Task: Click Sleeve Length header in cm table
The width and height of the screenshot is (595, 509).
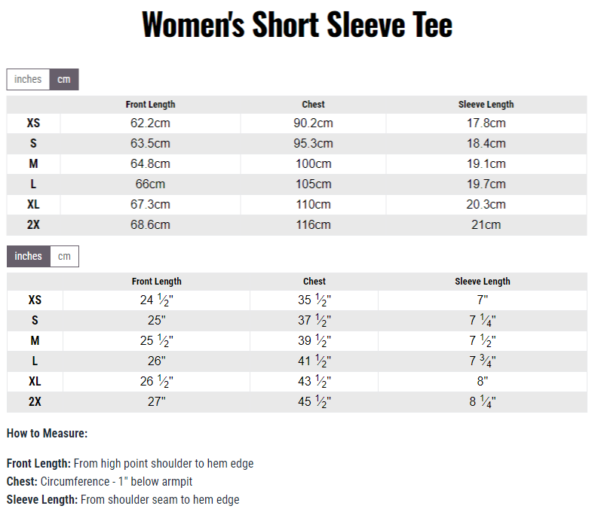Action: (486, 104)
